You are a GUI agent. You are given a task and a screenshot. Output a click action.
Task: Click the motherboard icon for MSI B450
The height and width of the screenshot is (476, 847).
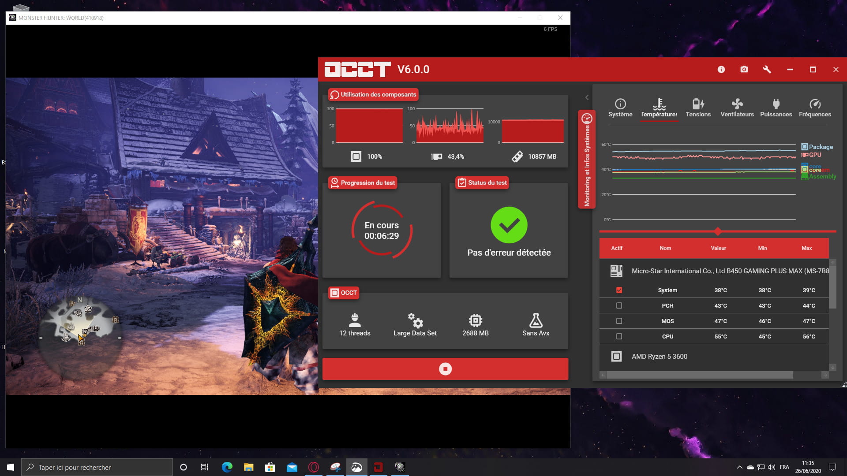[x=616, y=271]
